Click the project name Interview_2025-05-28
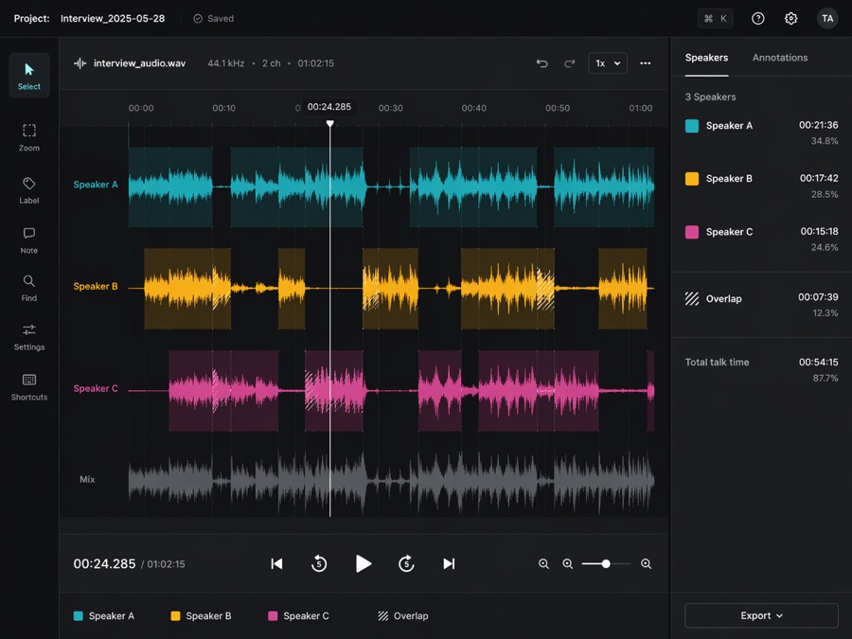 coord(113,19)
